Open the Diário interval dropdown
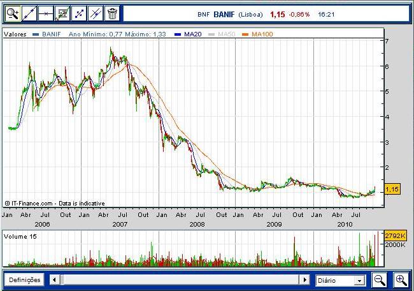This screenshot has width=414, height=291. pos(341,280)
